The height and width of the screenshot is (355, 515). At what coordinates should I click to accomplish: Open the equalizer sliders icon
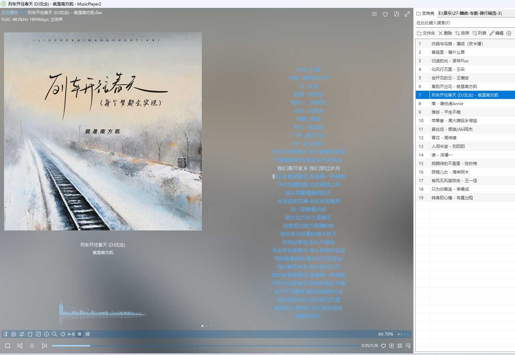coord(22,334)
